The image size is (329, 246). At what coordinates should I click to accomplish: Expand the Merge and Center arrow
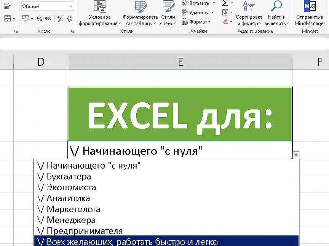coord(14,19)
